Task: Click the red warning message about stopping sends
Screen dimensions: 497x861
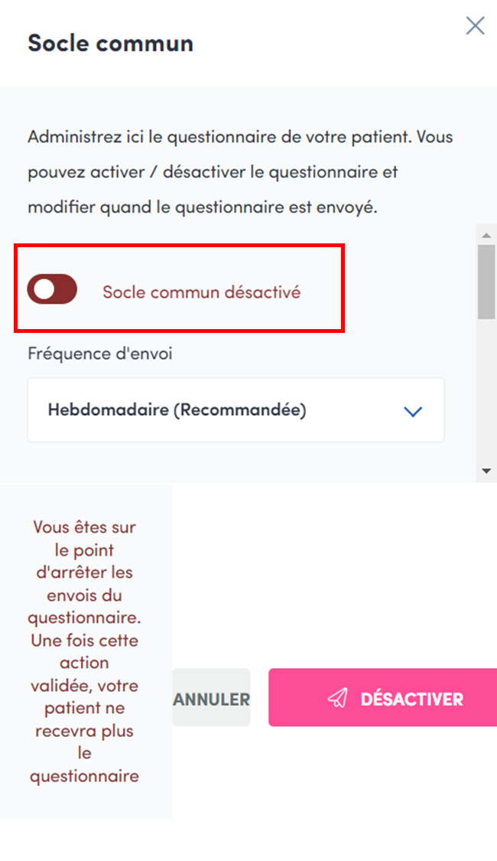Action: [85, 651]
